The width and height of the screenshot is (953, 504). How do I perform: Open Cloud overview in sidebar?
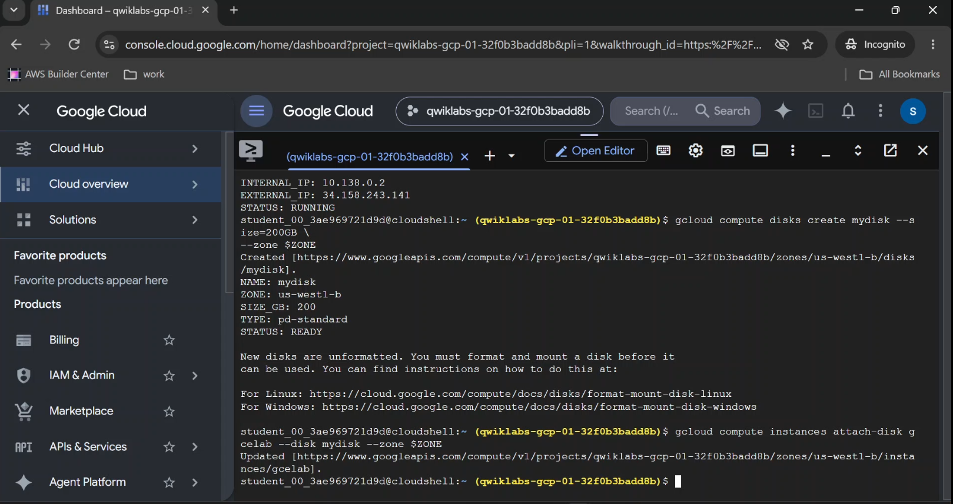[x=111, y=184]
